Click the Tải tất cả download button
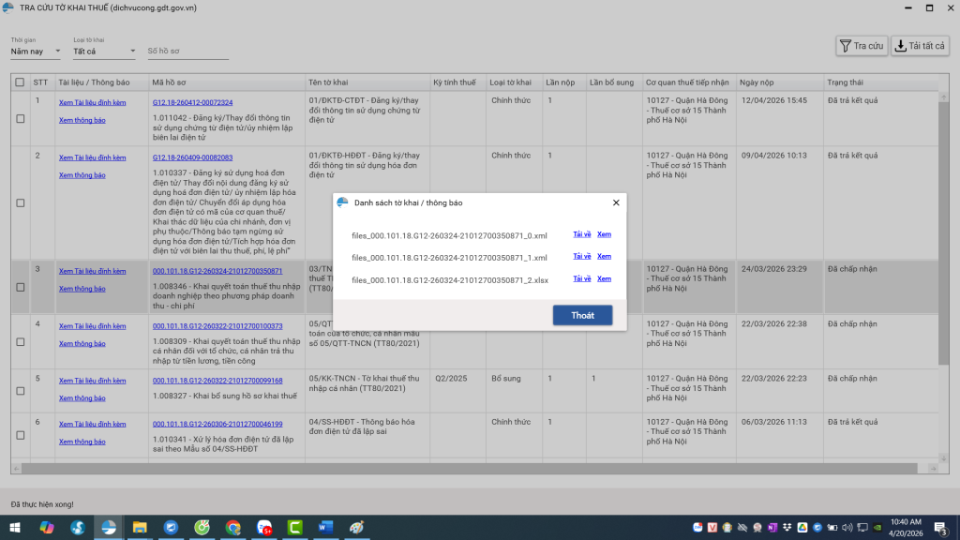Image resolution: width=960 pixels, height=540 pixels. [x=919, y=46]
